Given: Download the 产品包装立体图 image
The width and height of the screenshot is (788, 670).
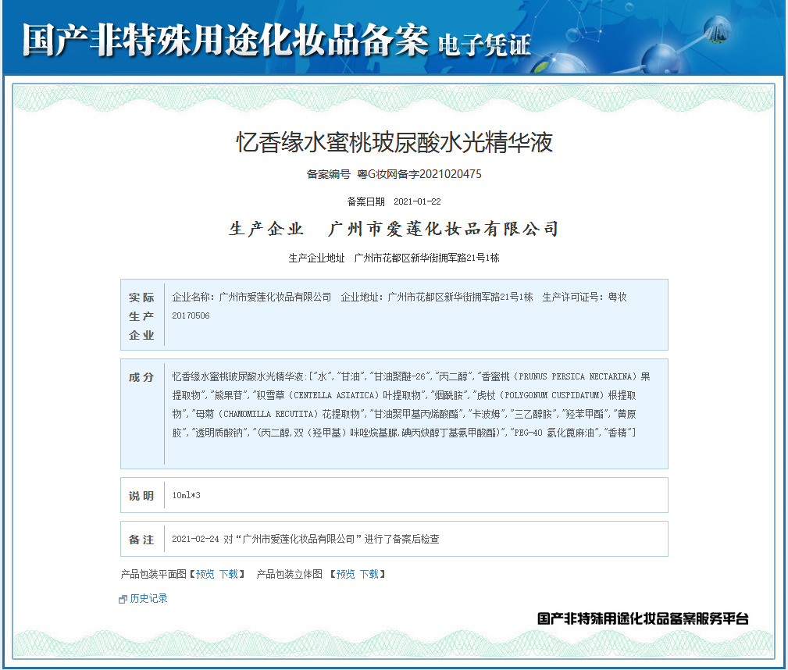Looking at the screenshot, I should (x=369, y=574).
